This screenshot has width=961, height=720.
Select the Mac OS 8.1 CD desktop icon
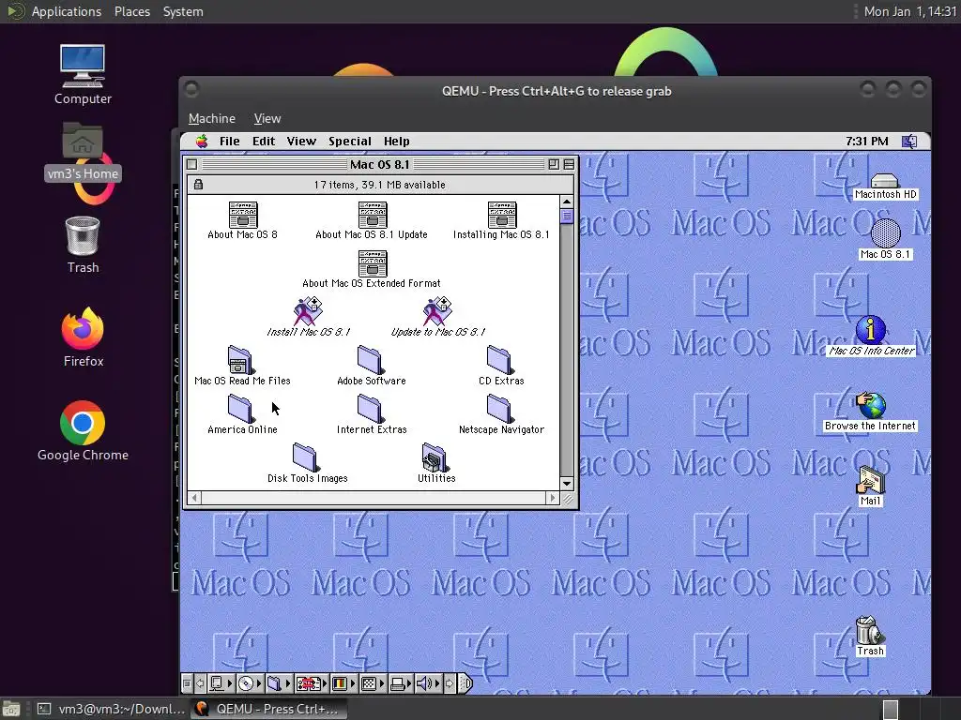[x=885, y=240]
